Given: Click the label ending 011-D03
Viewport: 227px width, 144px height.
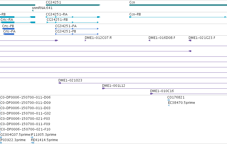Looking at the screenshot, I should click(x=25, y=108).
